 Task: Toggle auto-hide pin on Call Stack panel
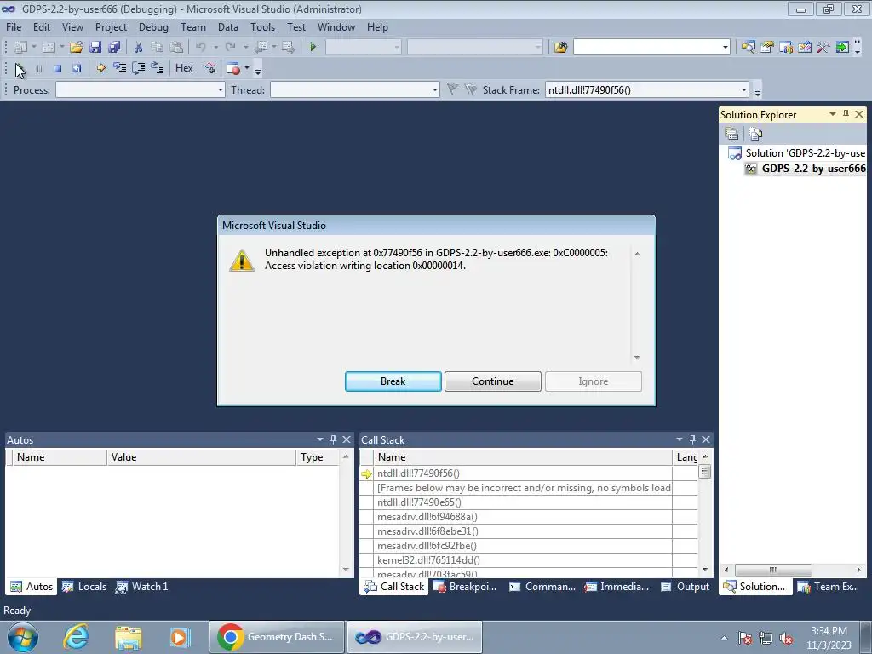pos(692,439)
